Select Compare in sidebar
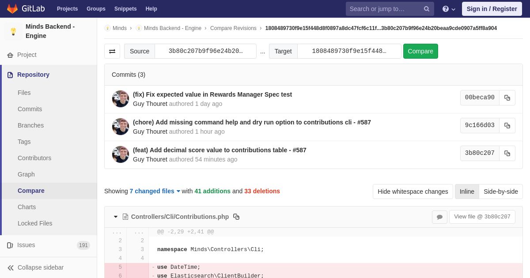The height and width of the screenshot is (278, 530). point(49,191)
